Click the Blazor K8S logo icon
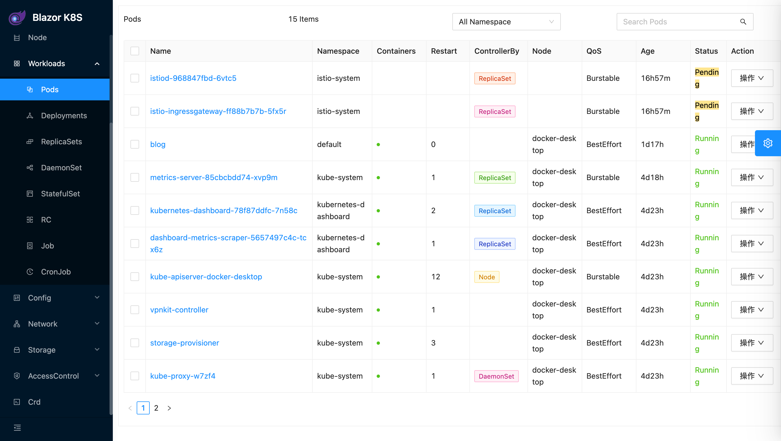Screen dimensions: 781x441 17,18
